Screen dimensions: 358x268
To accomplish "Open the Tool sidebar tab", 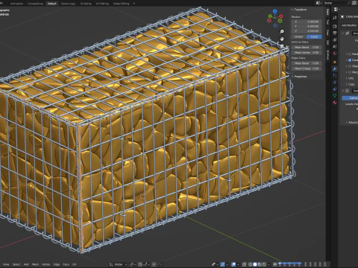I will click(328, 22).
